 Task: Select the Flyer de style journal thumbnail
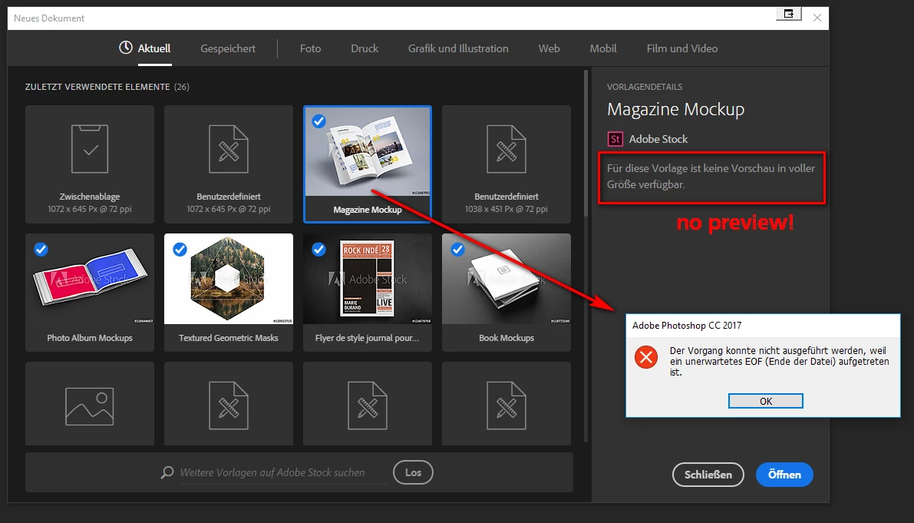coord(368,280)
